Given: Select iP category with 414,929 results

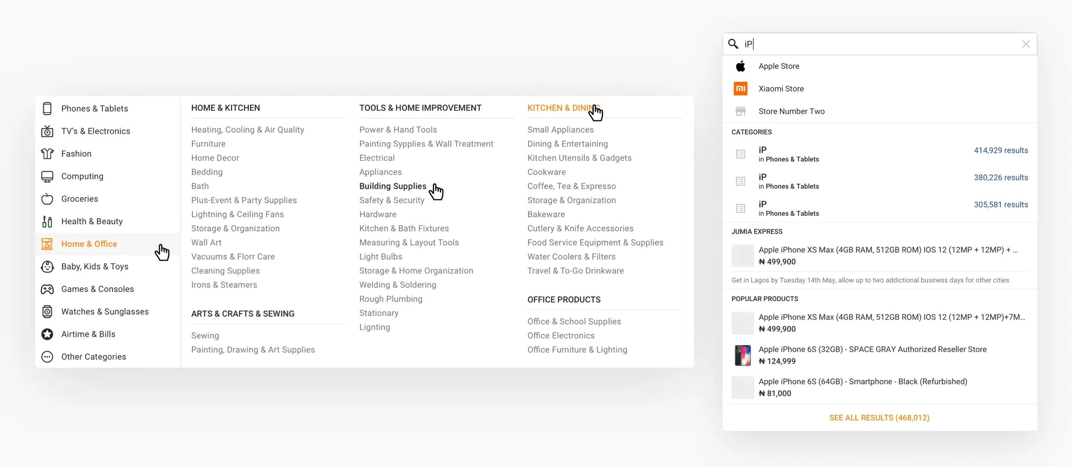Looking at the screenshot, I should (x=879, y=154).
